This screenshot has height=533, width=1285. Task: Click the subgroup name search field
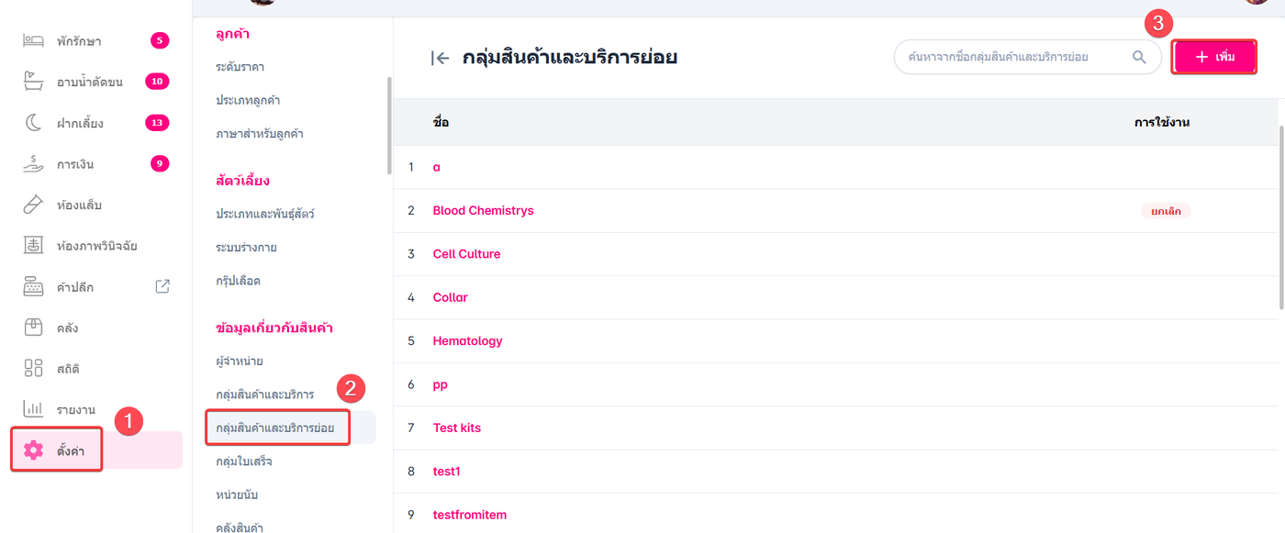click(x=1010, y=57)
